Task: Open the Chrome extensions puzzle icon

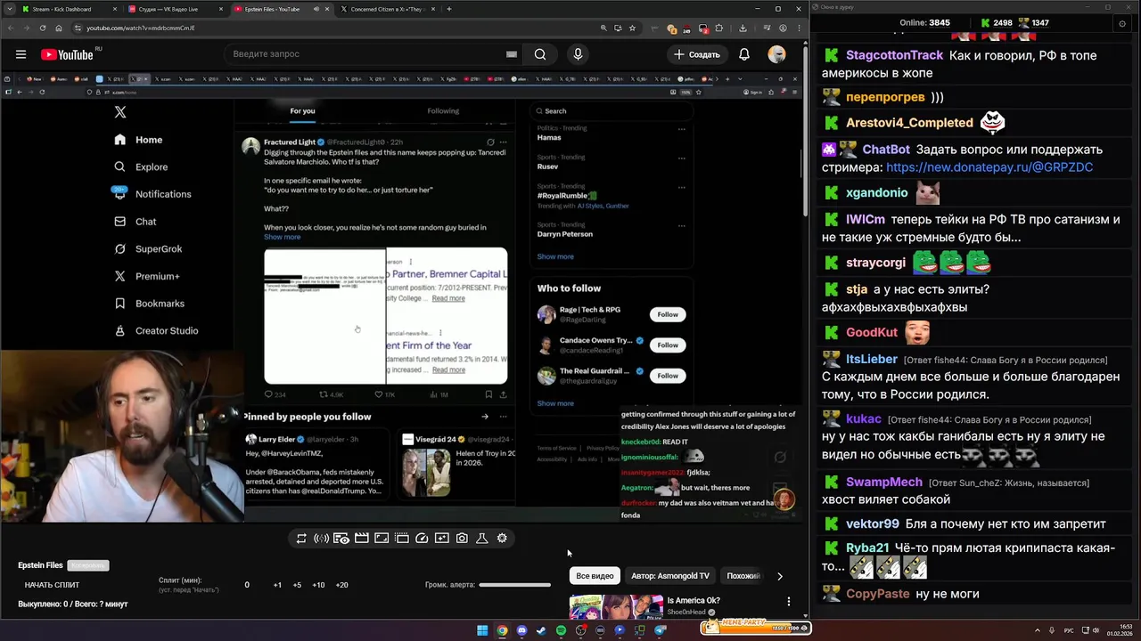Action: 719,28
